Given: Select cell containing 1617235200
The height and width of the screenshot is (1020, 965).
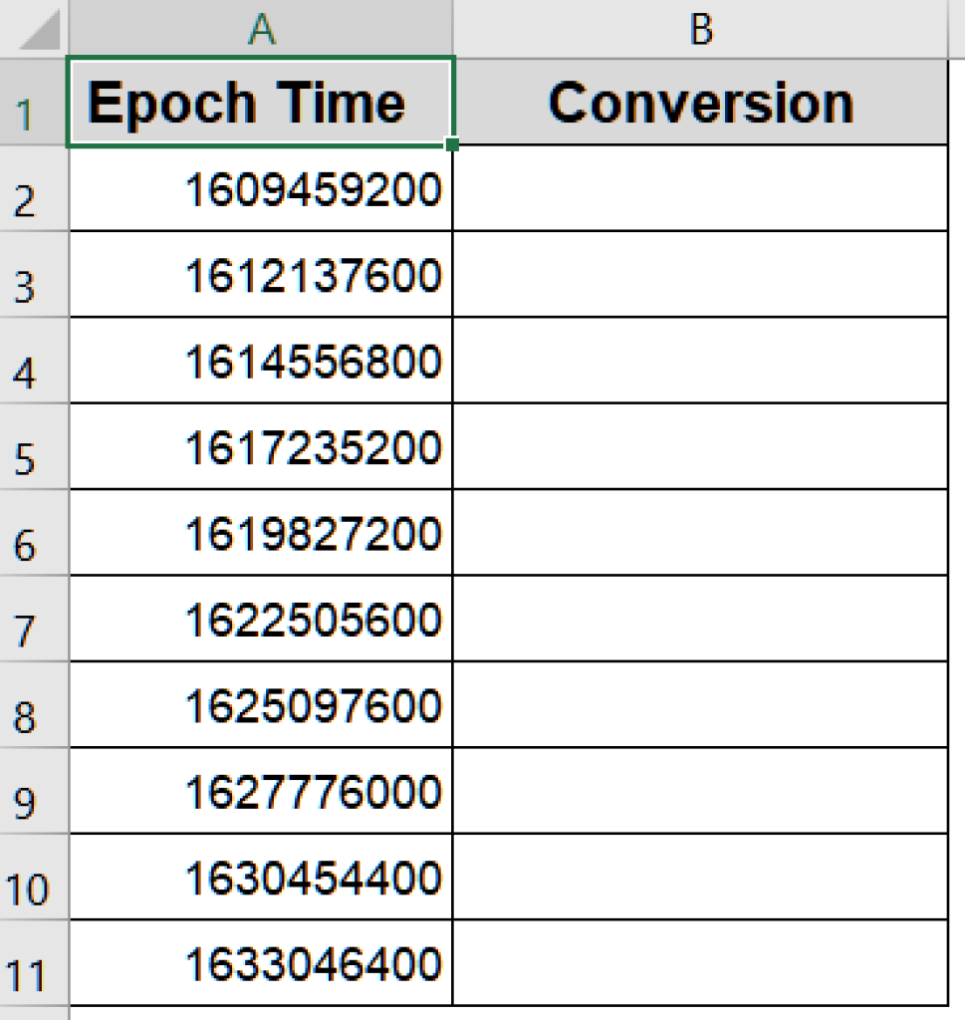Looking at the screenshot, I should click(261, 447).
